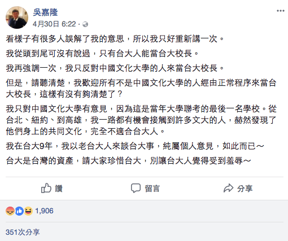288x241 pixels.
Task: Open the 吳嘉隆 profile name link
Action: [x=45, y=12]
